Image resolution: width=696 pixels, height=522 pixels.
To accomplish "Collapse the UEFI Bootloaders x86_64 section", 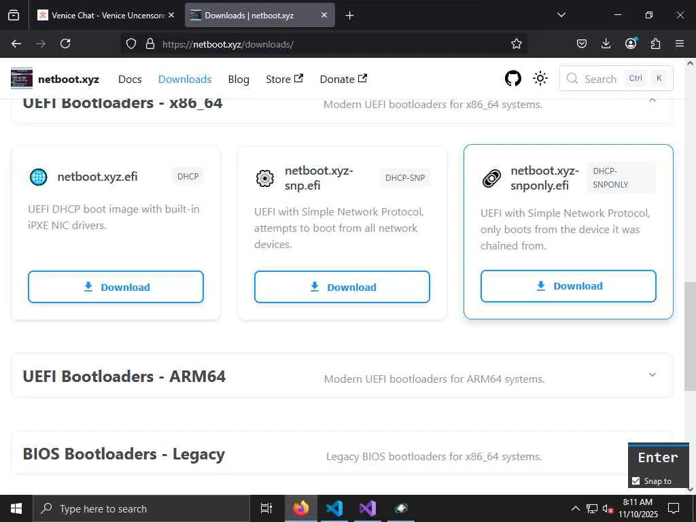I will [652, 101].
